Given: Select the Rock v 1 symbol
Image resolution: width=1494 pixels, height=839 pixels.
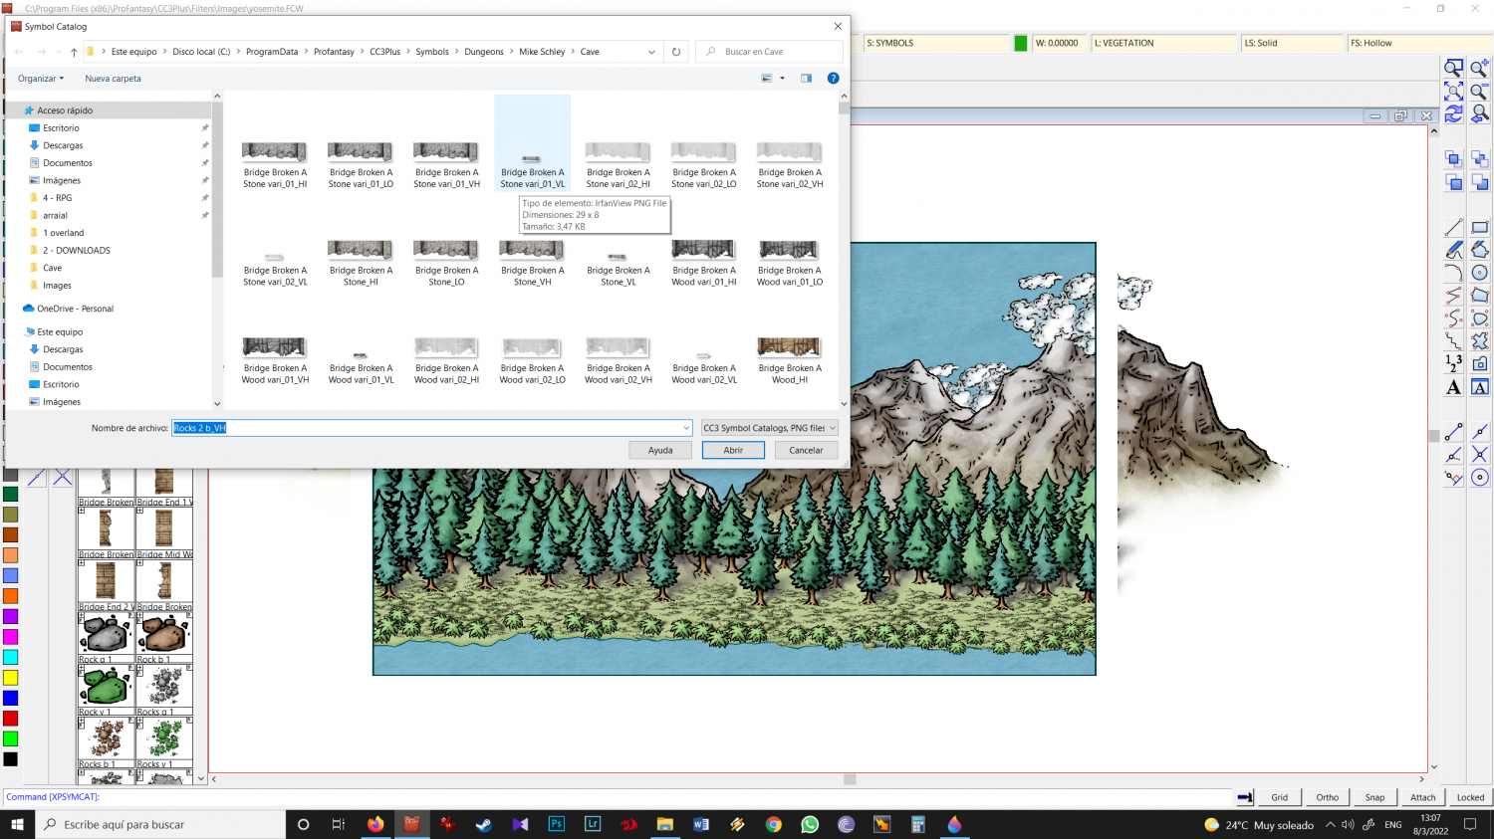Looking at the screenshot, I should tap(106, 691).
